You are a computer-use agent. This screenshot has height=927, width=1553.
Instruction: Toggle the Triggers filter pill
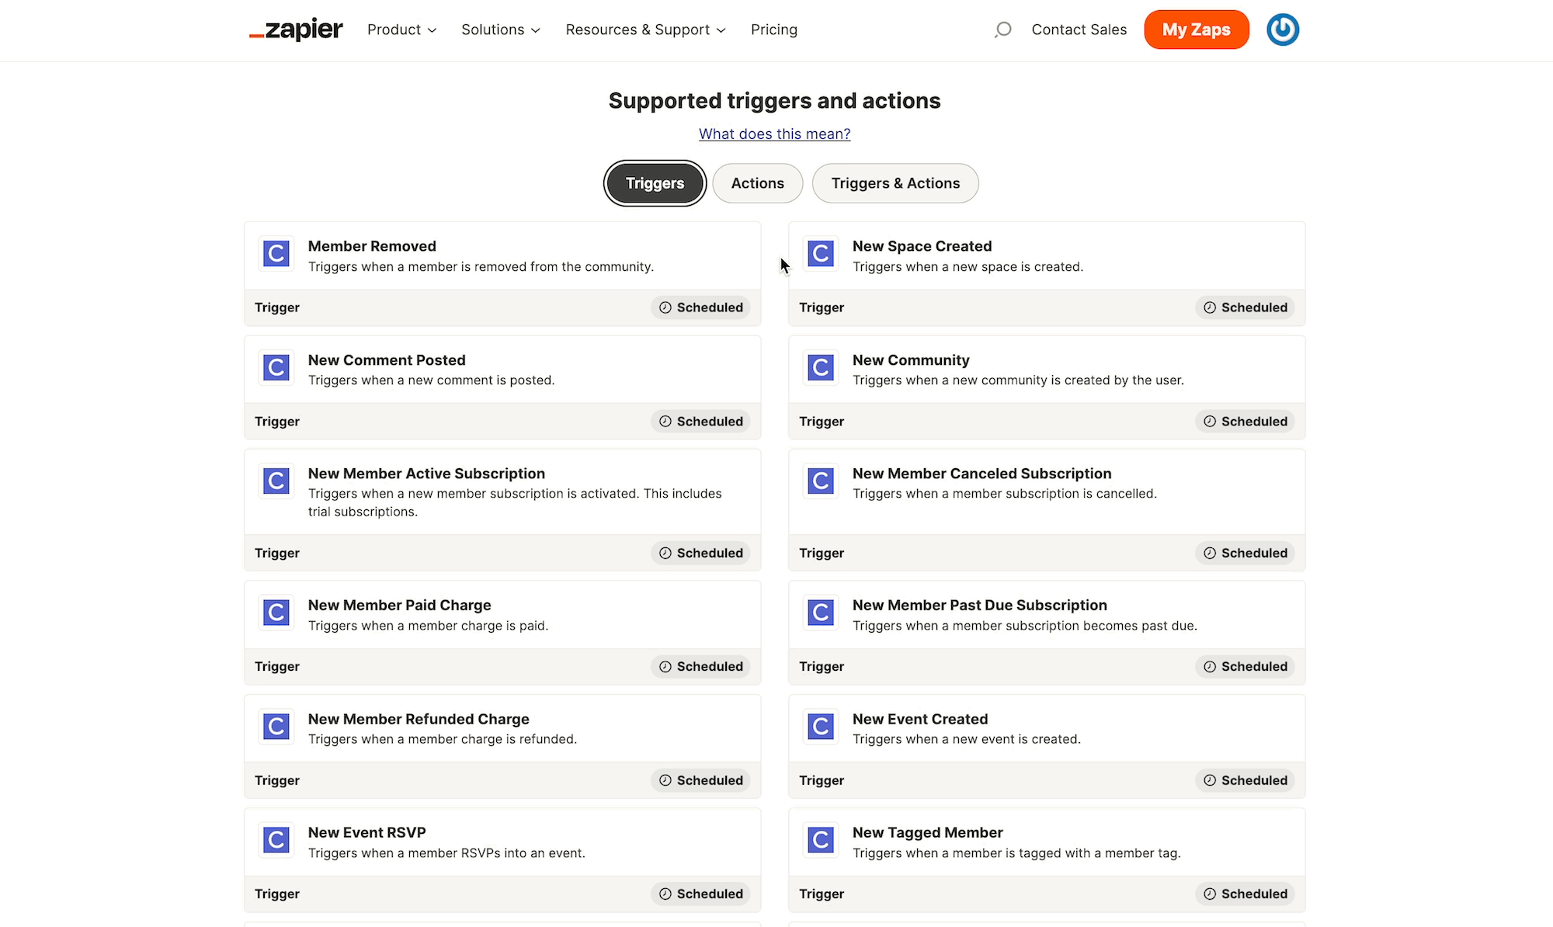[655, 183]
